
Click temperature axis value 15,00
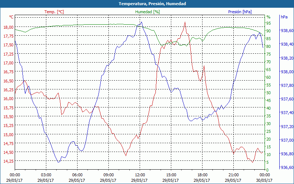(8, 134)
